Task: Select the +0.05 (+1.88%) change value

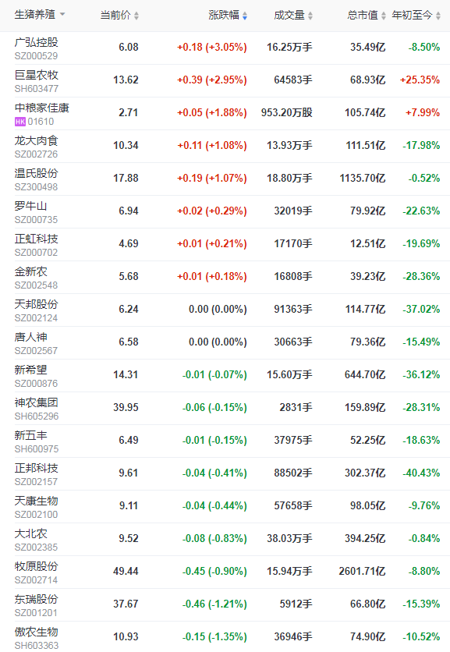Action: click(212, 112)
